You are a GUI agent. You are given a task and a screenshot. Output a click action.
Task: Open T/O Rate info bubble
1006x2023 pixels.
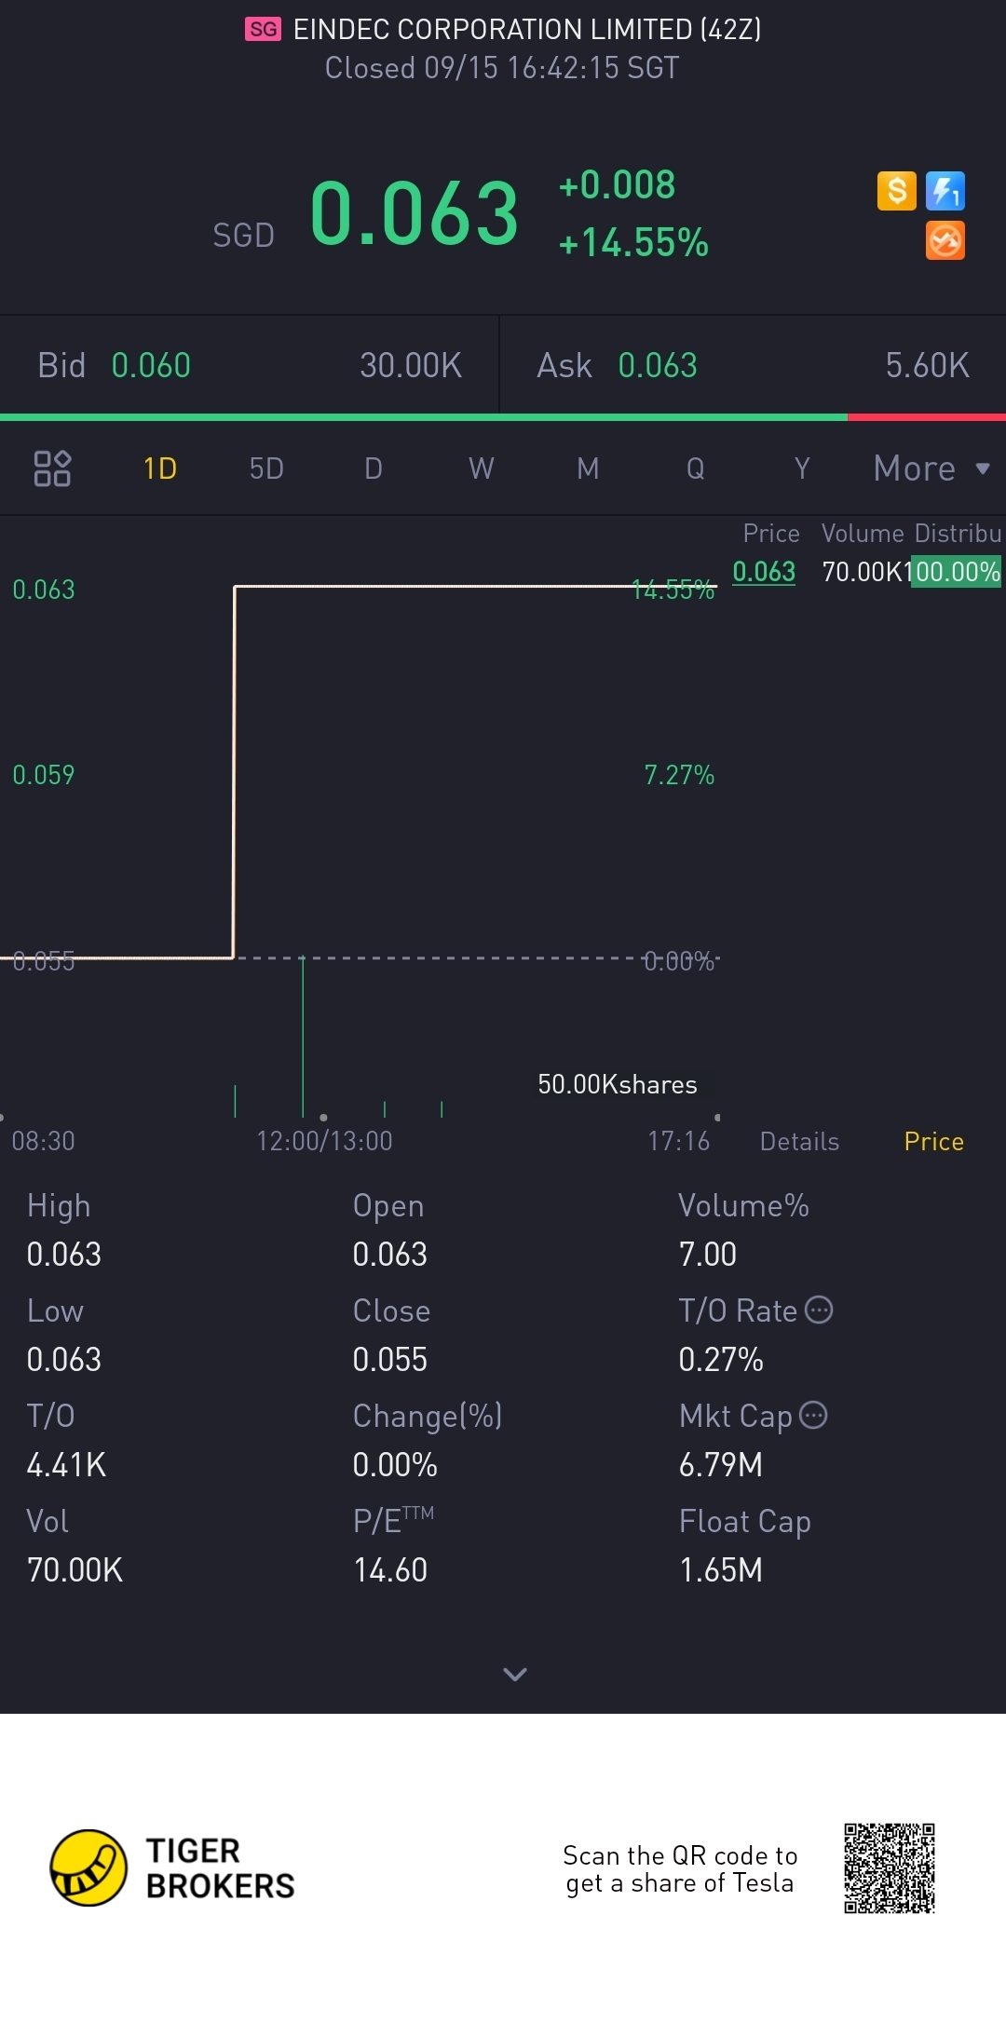819,1310
